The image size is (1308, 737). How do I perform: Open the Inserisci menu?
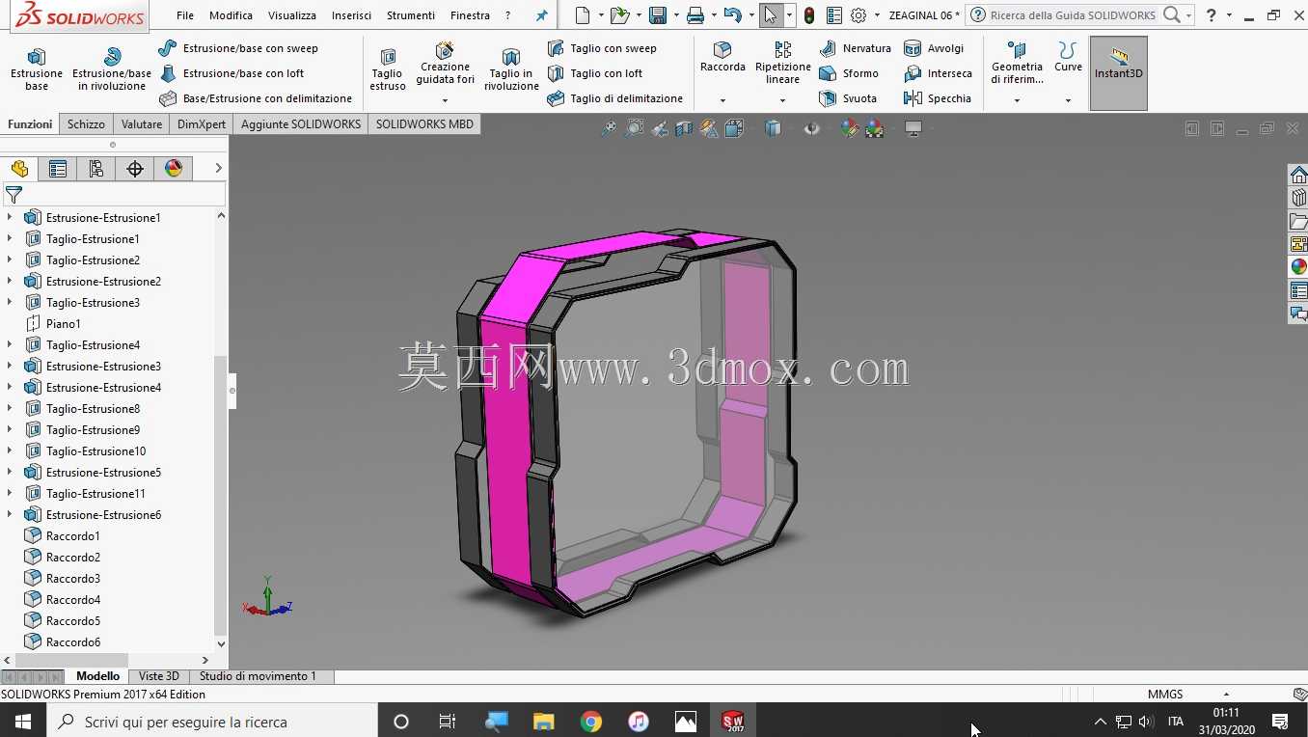pyautogui.click(x=351, y=15)
